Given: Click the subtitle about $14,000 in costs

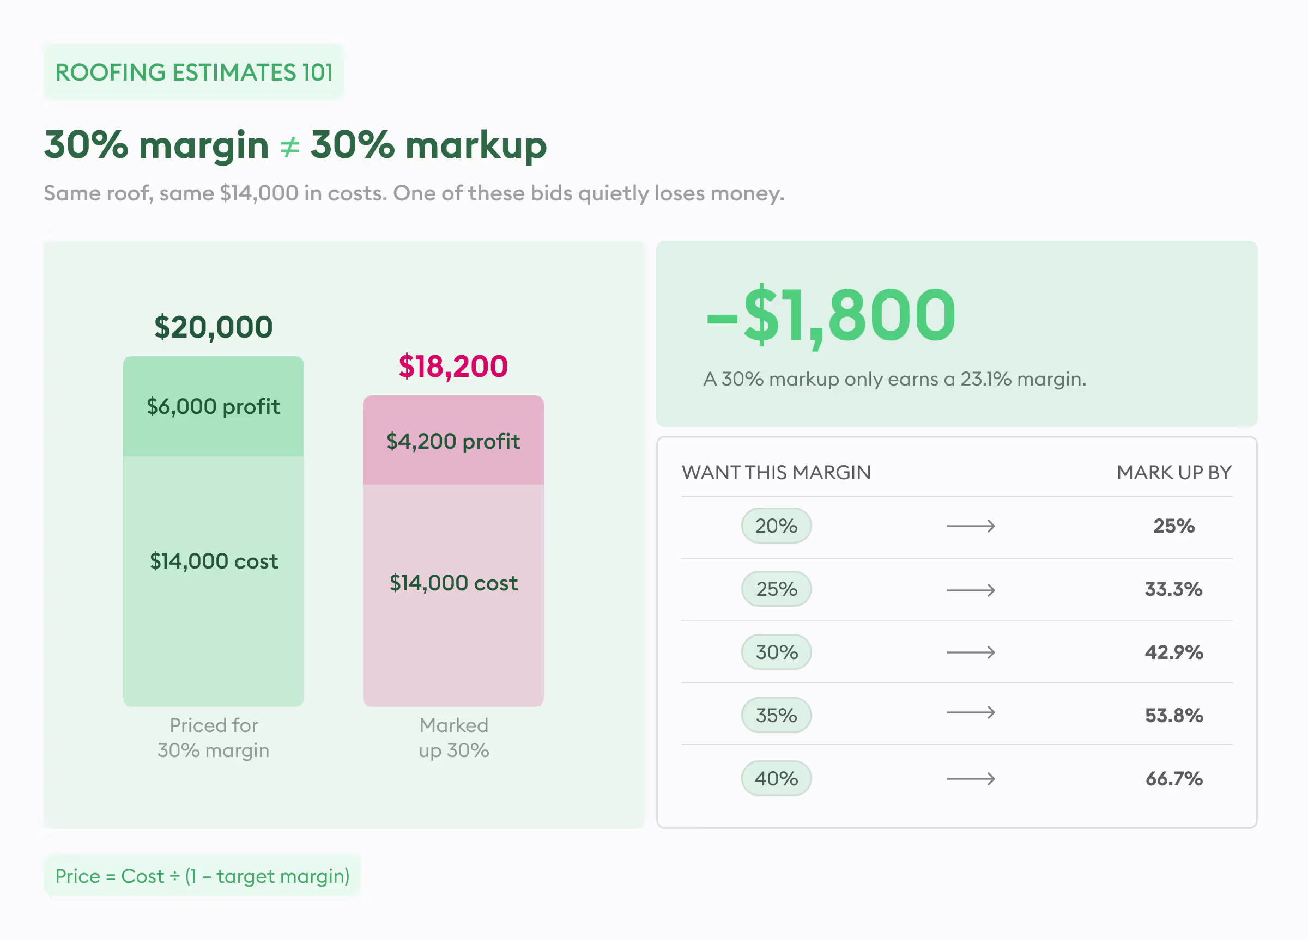Looking at the screenshot, I should point(414,193).
